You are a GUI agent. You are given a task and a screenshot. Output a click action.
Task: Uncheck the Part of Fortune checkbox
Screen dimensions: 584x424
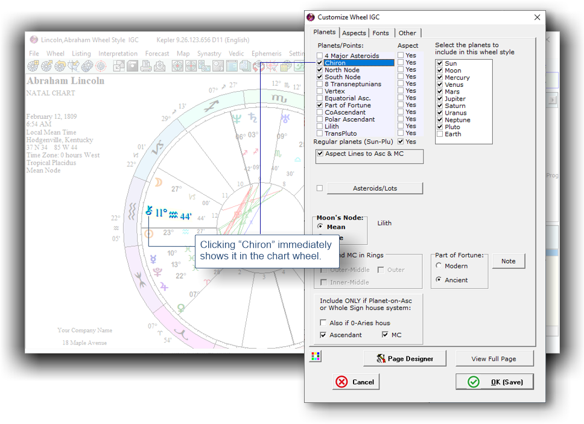click(x=320, y=106)
